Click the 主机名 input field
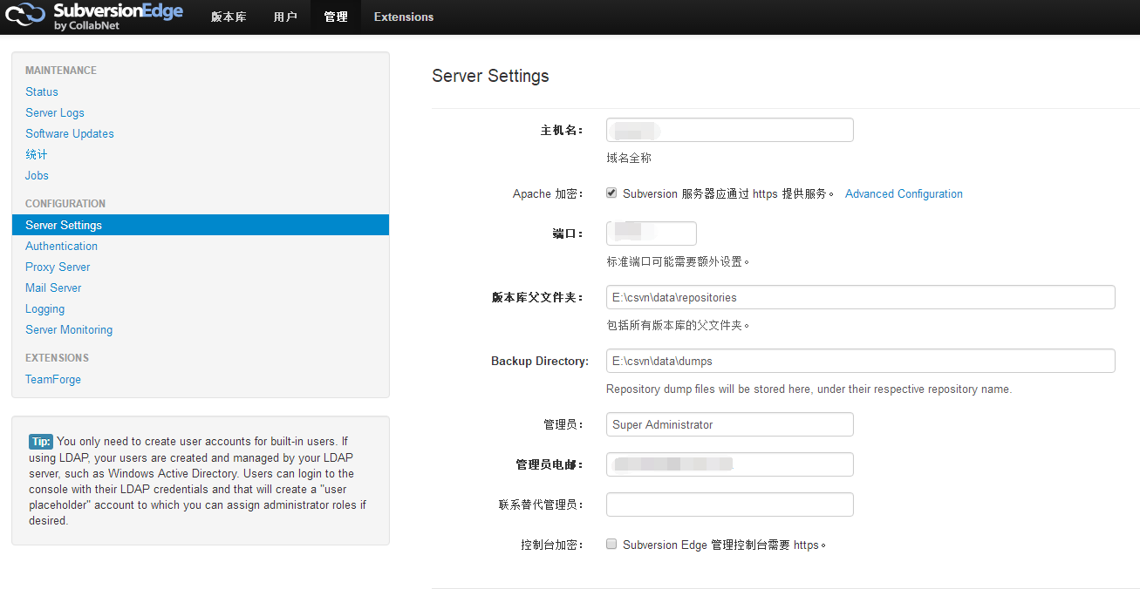The image size is (1140, 589). (730, 130)
